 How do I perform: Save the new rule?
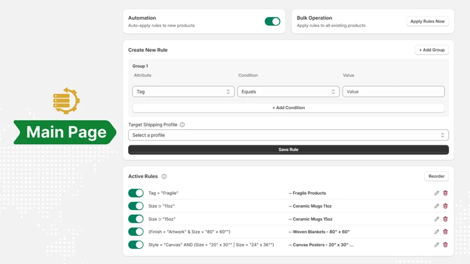[x=288, y=150]
